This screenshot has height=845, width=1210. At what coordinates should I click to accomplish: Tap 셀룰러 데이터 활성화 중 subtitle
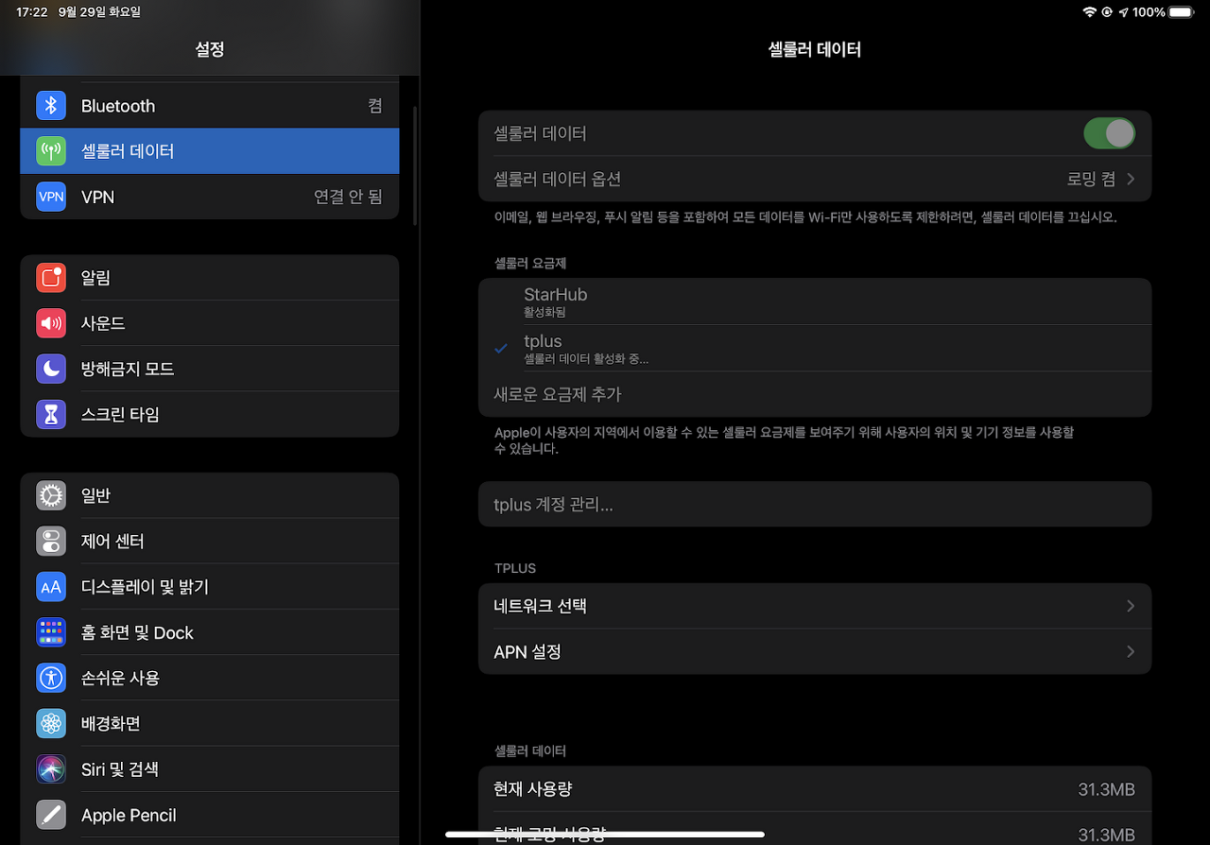click(586, 359)
